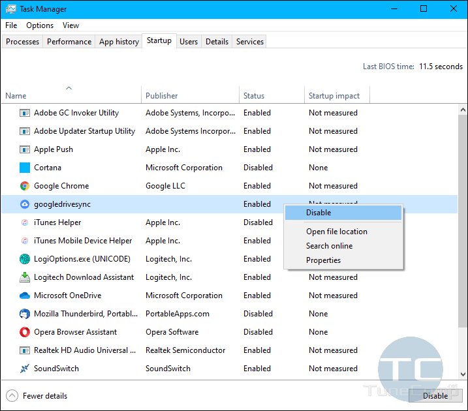Switch to the App history tab
The image size is (468, 411).
click(x=119, y=42)
